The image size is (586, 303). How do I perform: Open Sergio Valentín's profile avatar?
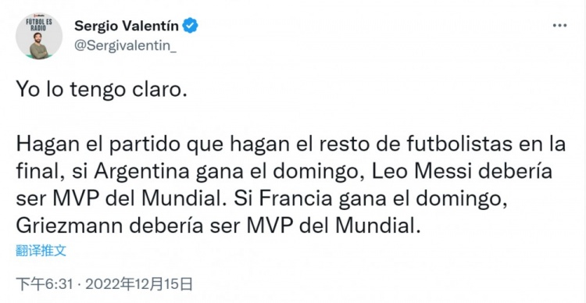(x=39, y=37)
